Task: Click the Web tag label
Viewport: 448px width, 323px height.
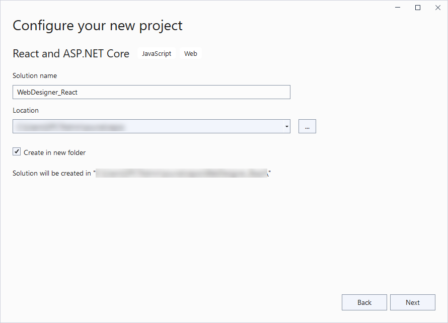Action: 191,53
